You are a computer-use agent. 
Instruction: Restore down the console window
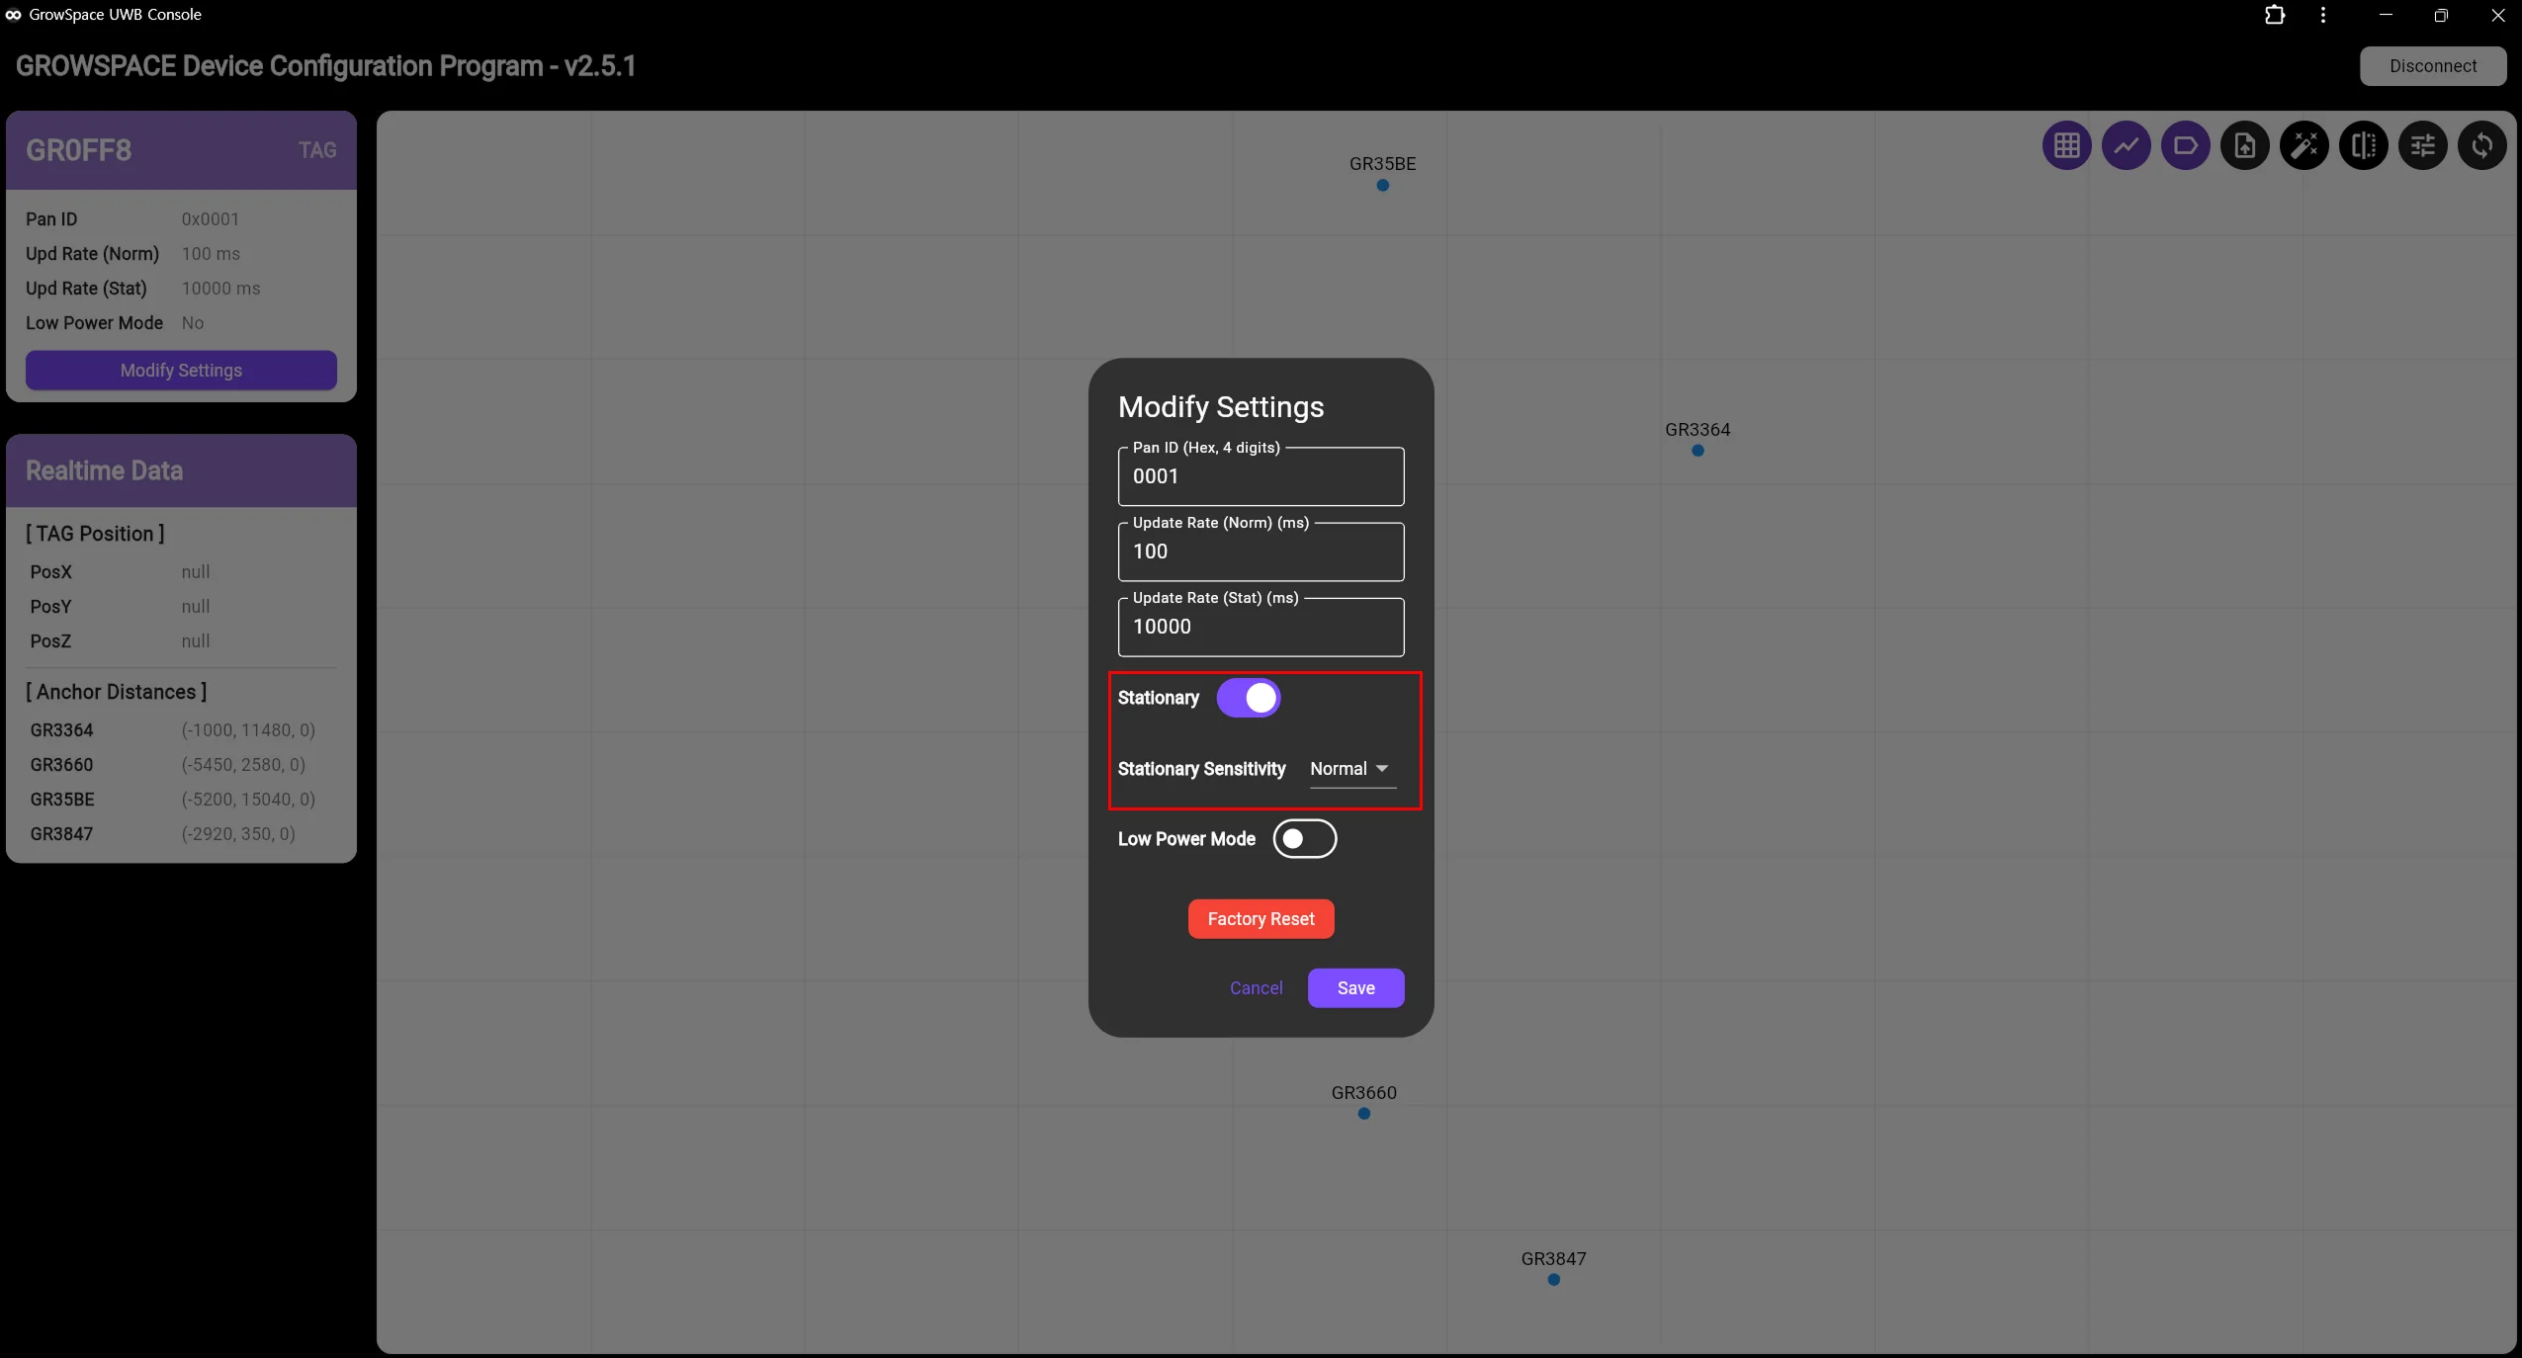pyautogui.click(x=2441, y=15)
